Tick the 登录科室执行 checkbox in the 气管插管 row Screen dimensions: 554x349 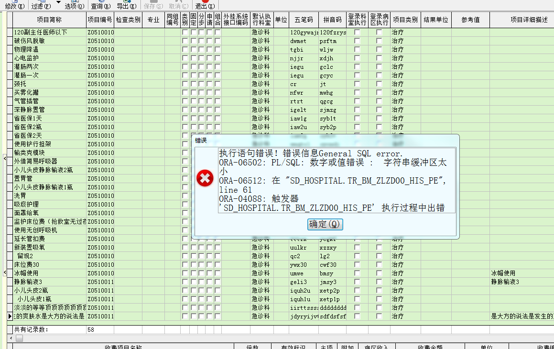[x=357, y=101]
